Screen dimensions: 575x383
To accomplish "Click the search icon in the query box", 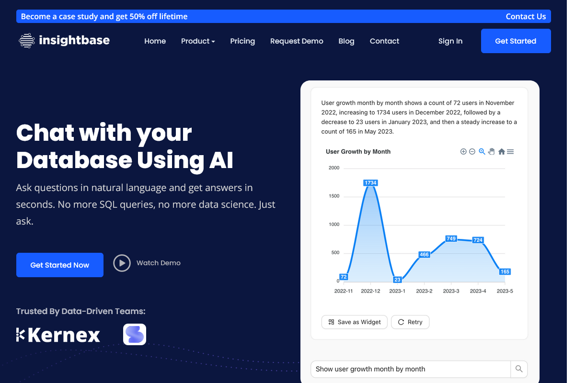I will click(519, 369).
